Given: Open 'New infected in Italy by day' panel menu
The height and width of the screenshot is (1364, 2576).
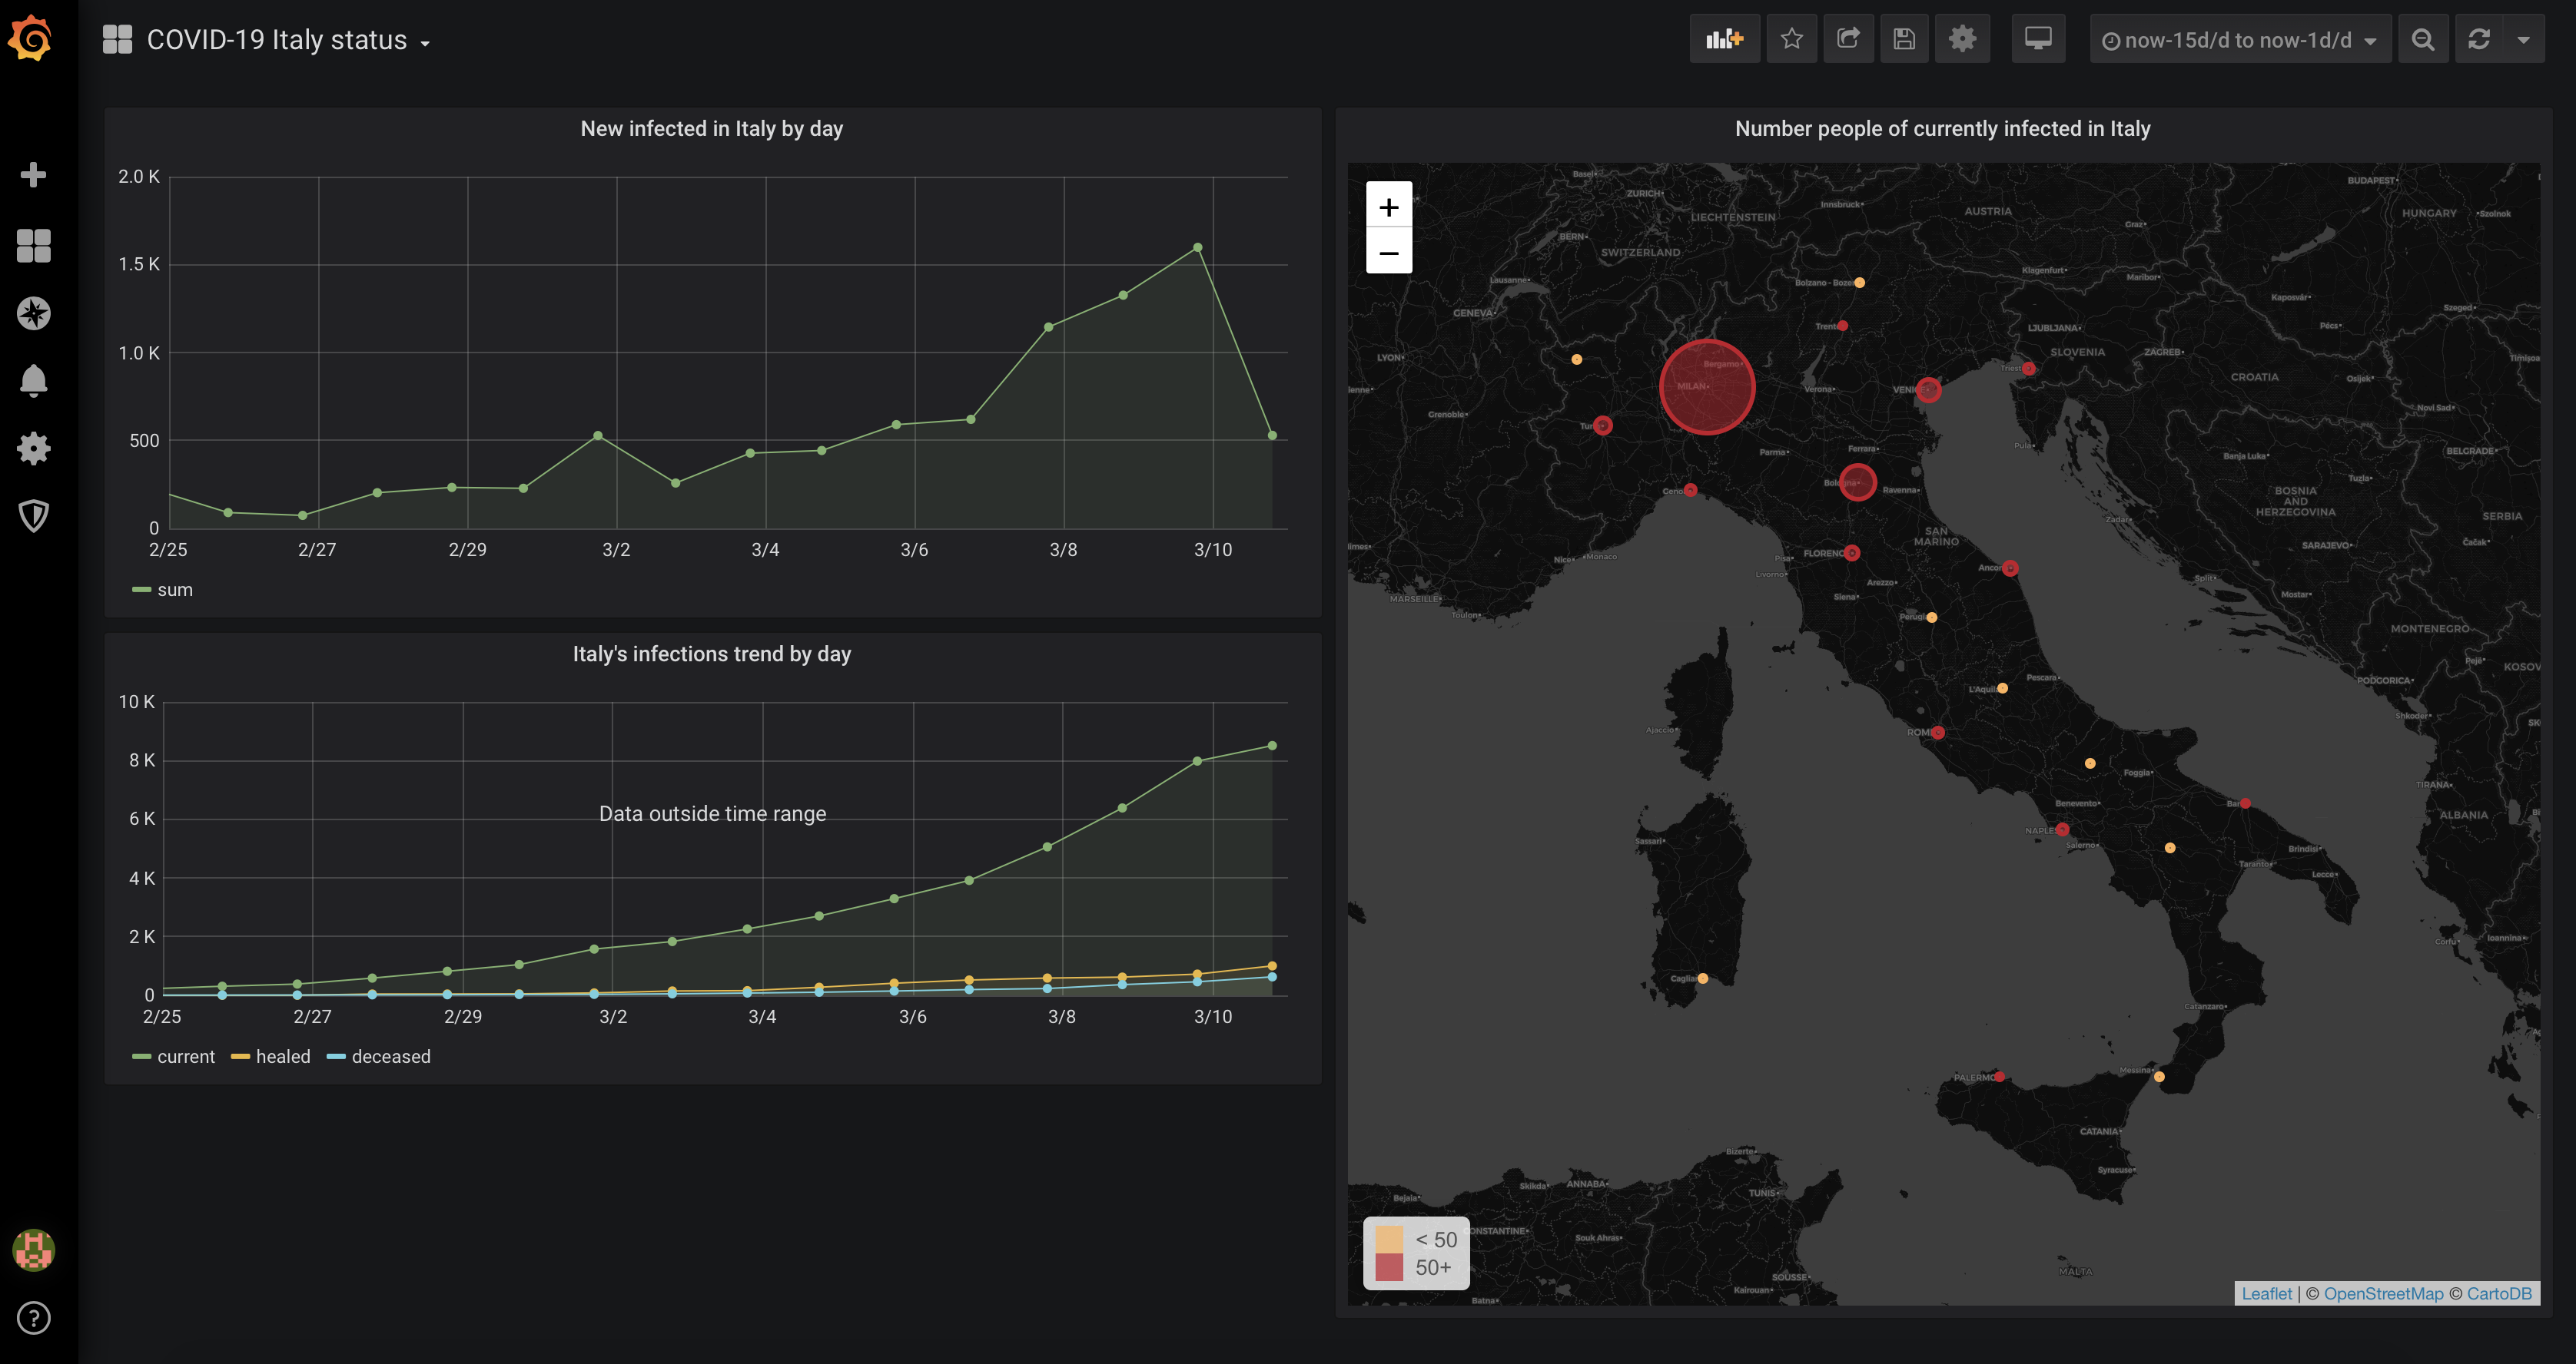Looking at the screenshot, I should point(711,129).
